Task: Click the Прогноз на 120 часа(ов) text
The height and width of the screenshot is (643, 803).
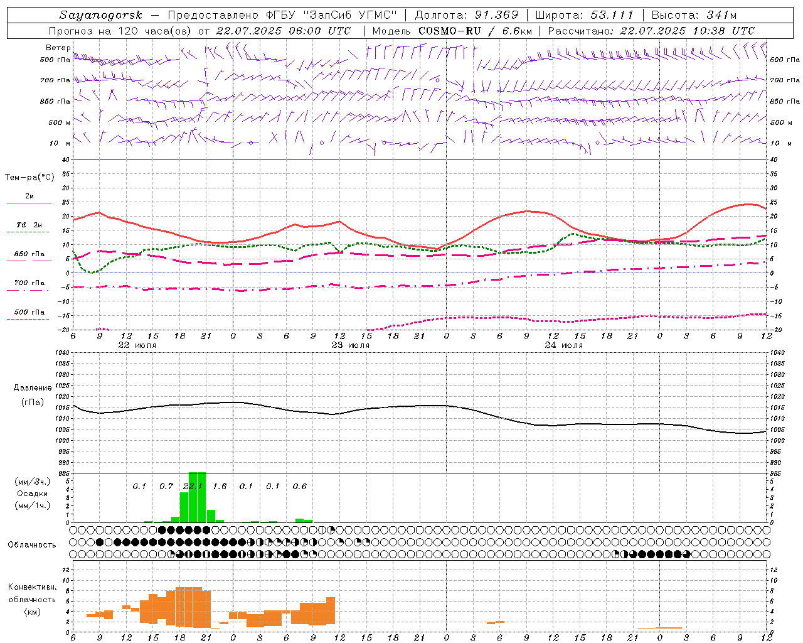Action: click(120, 31)
